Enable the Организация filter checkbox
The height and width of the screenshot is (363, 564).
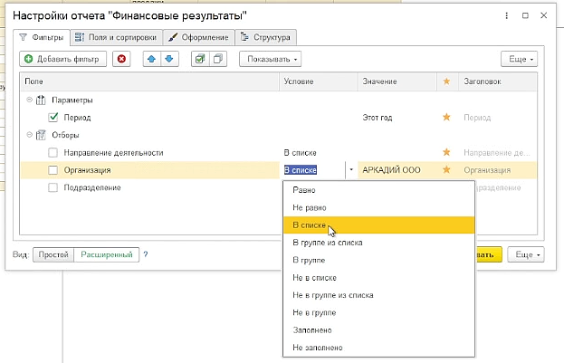(x=53, y=170)
